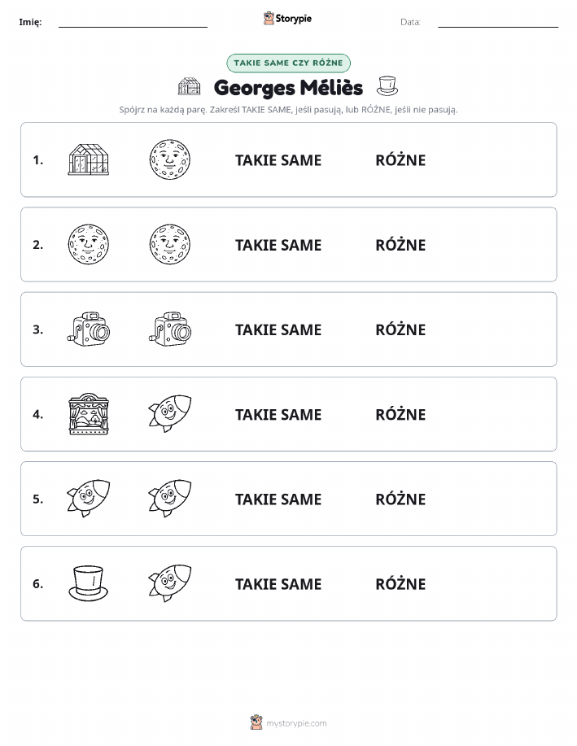Click the greenhouse icon beside the title

[189, 86]
